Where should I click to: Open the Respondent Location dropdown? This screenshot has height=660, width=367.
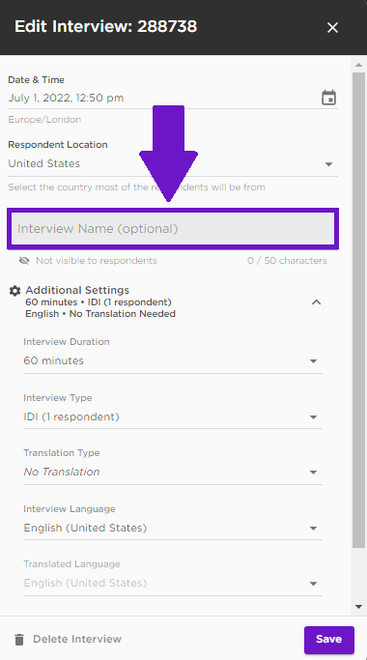click(x=173, y=163)
